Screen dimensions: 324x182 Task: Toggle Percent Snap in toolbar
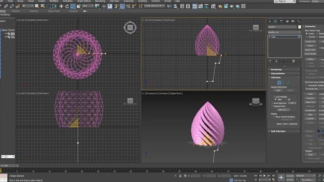128,7
